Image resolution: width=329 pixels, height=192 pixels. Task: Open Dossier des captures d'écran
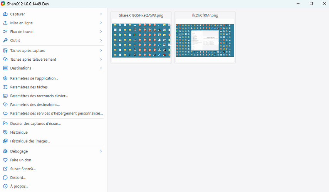[x=53, y=124]
